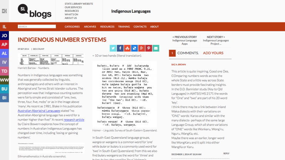Open the Harriett Barlow Numbers table image
285x160 pixels.
(x=51, y=59)
